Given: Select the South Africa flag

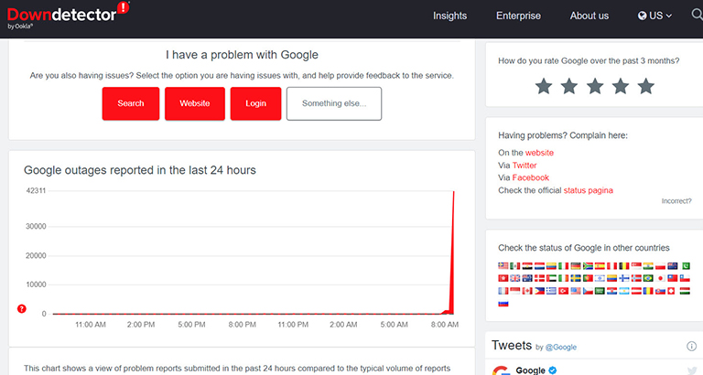Looking at the screenshot, I should pos(588,265).
